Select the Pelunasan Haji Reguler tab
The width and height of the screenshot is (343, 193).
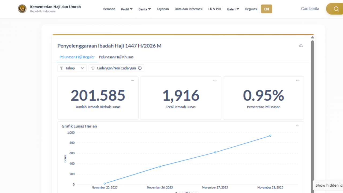pos(77,57)
